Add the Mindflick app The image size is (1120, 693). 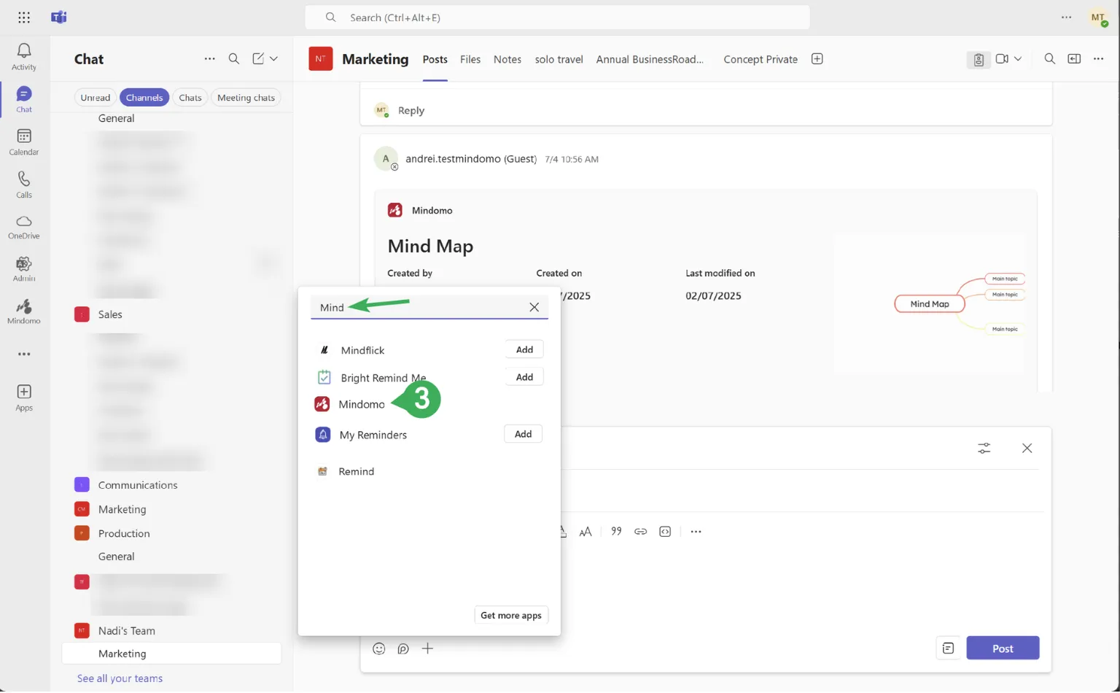tap(524, 349)
